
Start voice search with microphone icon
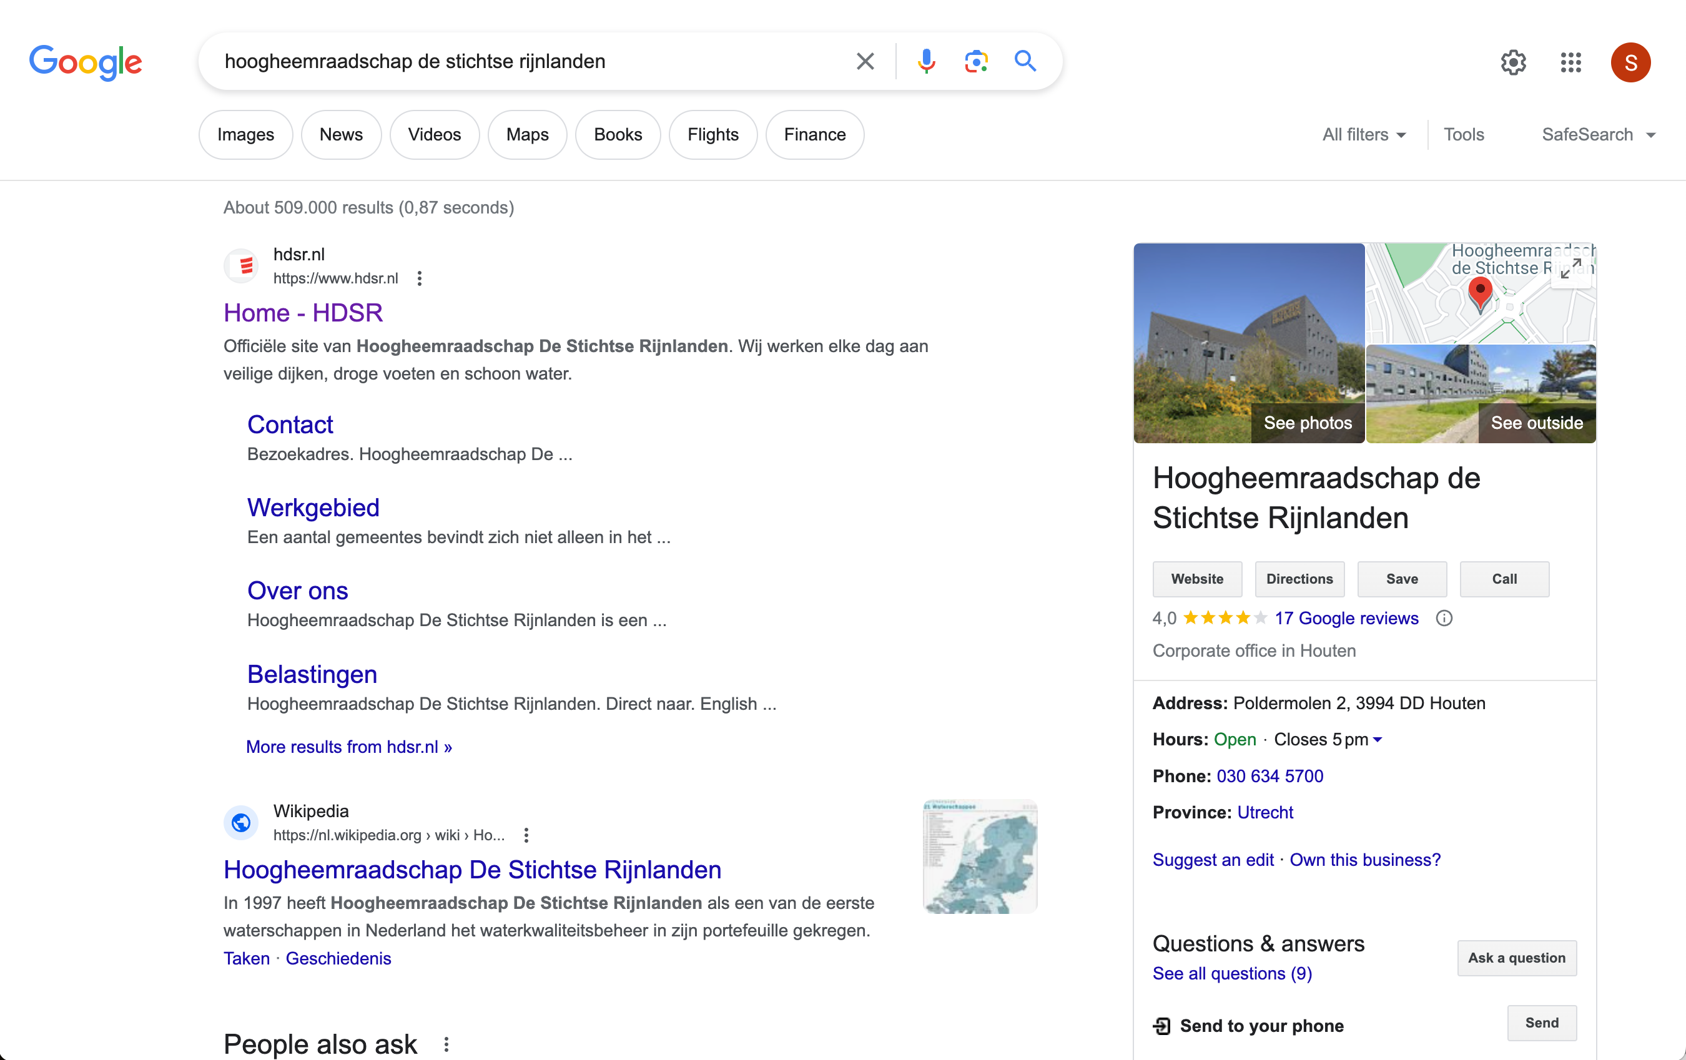click(x=925, y=62)
